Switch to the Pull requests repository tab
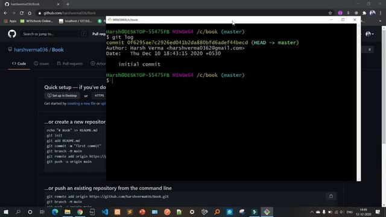 [70, 63]
